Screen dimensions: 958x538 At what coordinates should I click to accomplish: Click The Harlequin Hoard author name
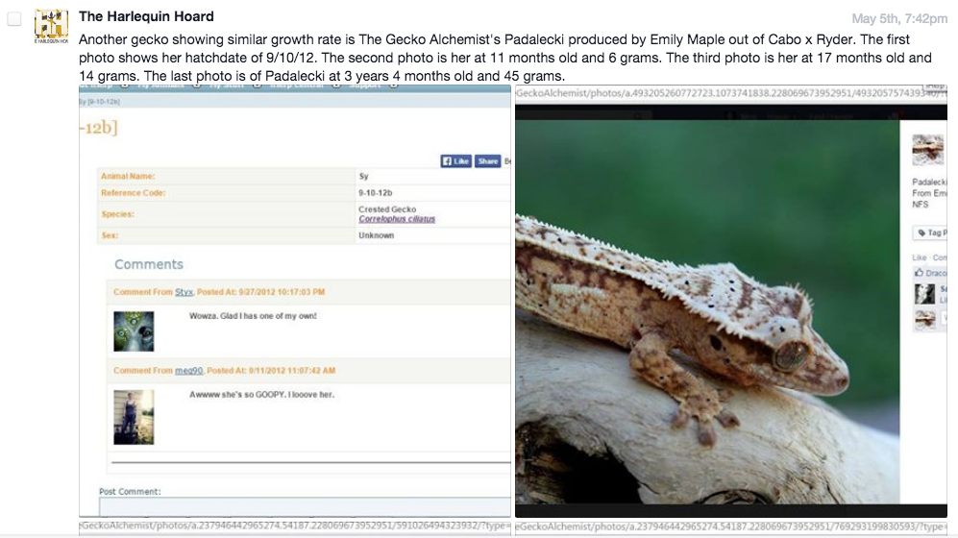coord(146,16)
